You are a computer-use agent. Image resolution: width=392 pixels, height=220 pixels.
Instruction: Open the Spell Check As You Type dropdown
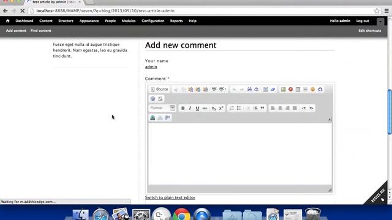pyautogui.click(x=222, y=89)
